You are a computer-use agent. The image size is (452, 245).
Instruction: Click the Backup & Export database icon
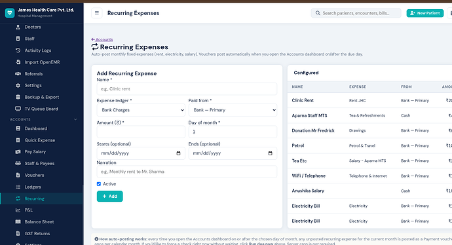point(18,97)
